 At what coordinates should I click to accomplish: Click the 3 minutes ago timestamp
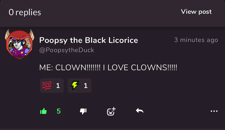click(x=196, y=40)
